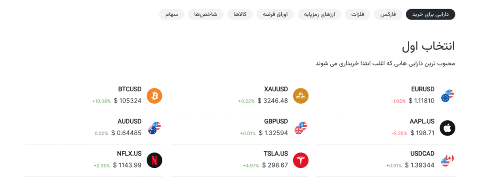This screenshot has width=489, height=189.
Task: Open the TSLA.US asset name link
Action: tap(276, 154)
